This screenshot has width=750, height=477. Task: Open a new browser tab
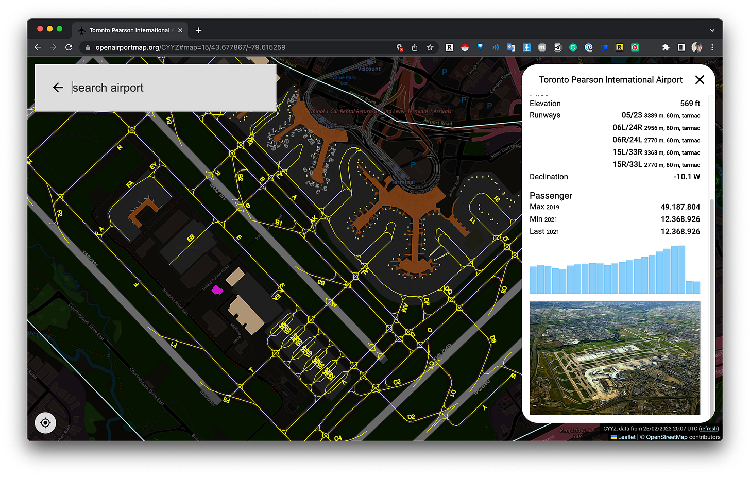click(x=198, y=30)
